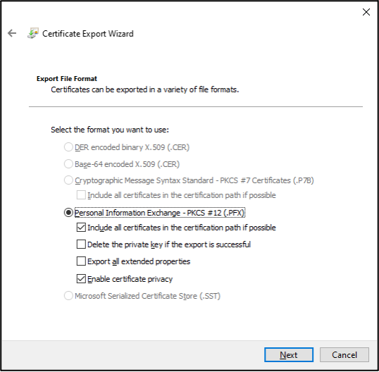
Task: Click the Certificate Export Wizard title text
Action: coord(88,34)
